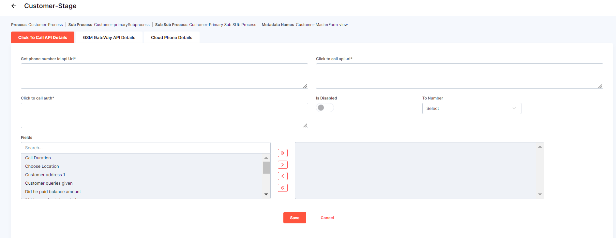The image size is (616, 238).
Task: Select Click To Call API Details tab
Action: click(43, 38)
